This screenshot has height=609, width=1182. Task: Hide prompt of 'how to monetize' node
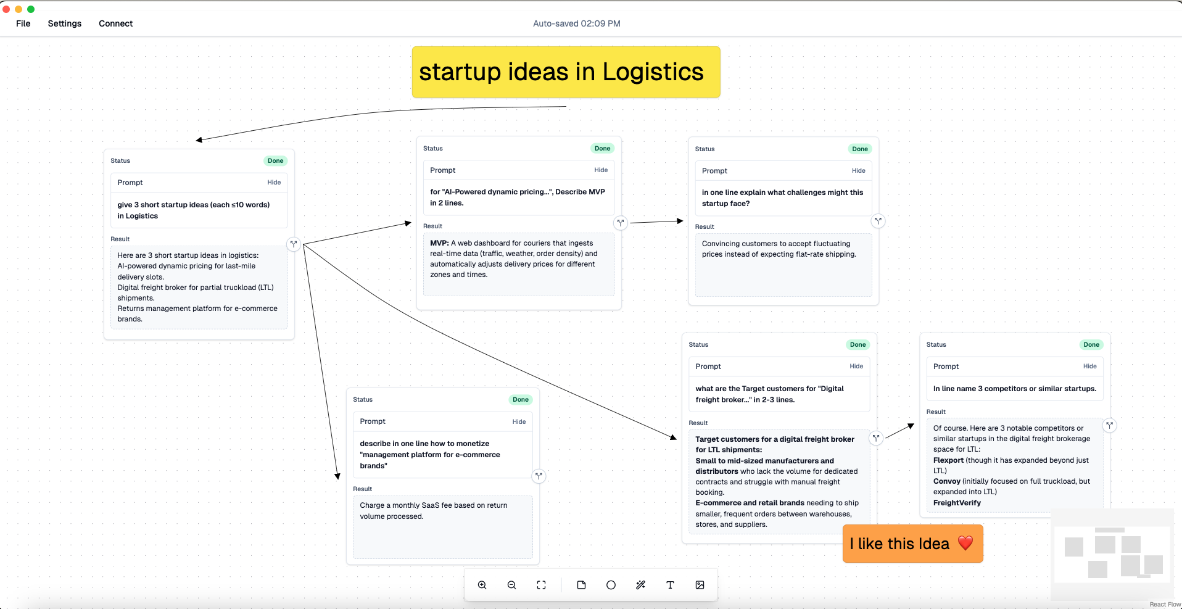519,422
